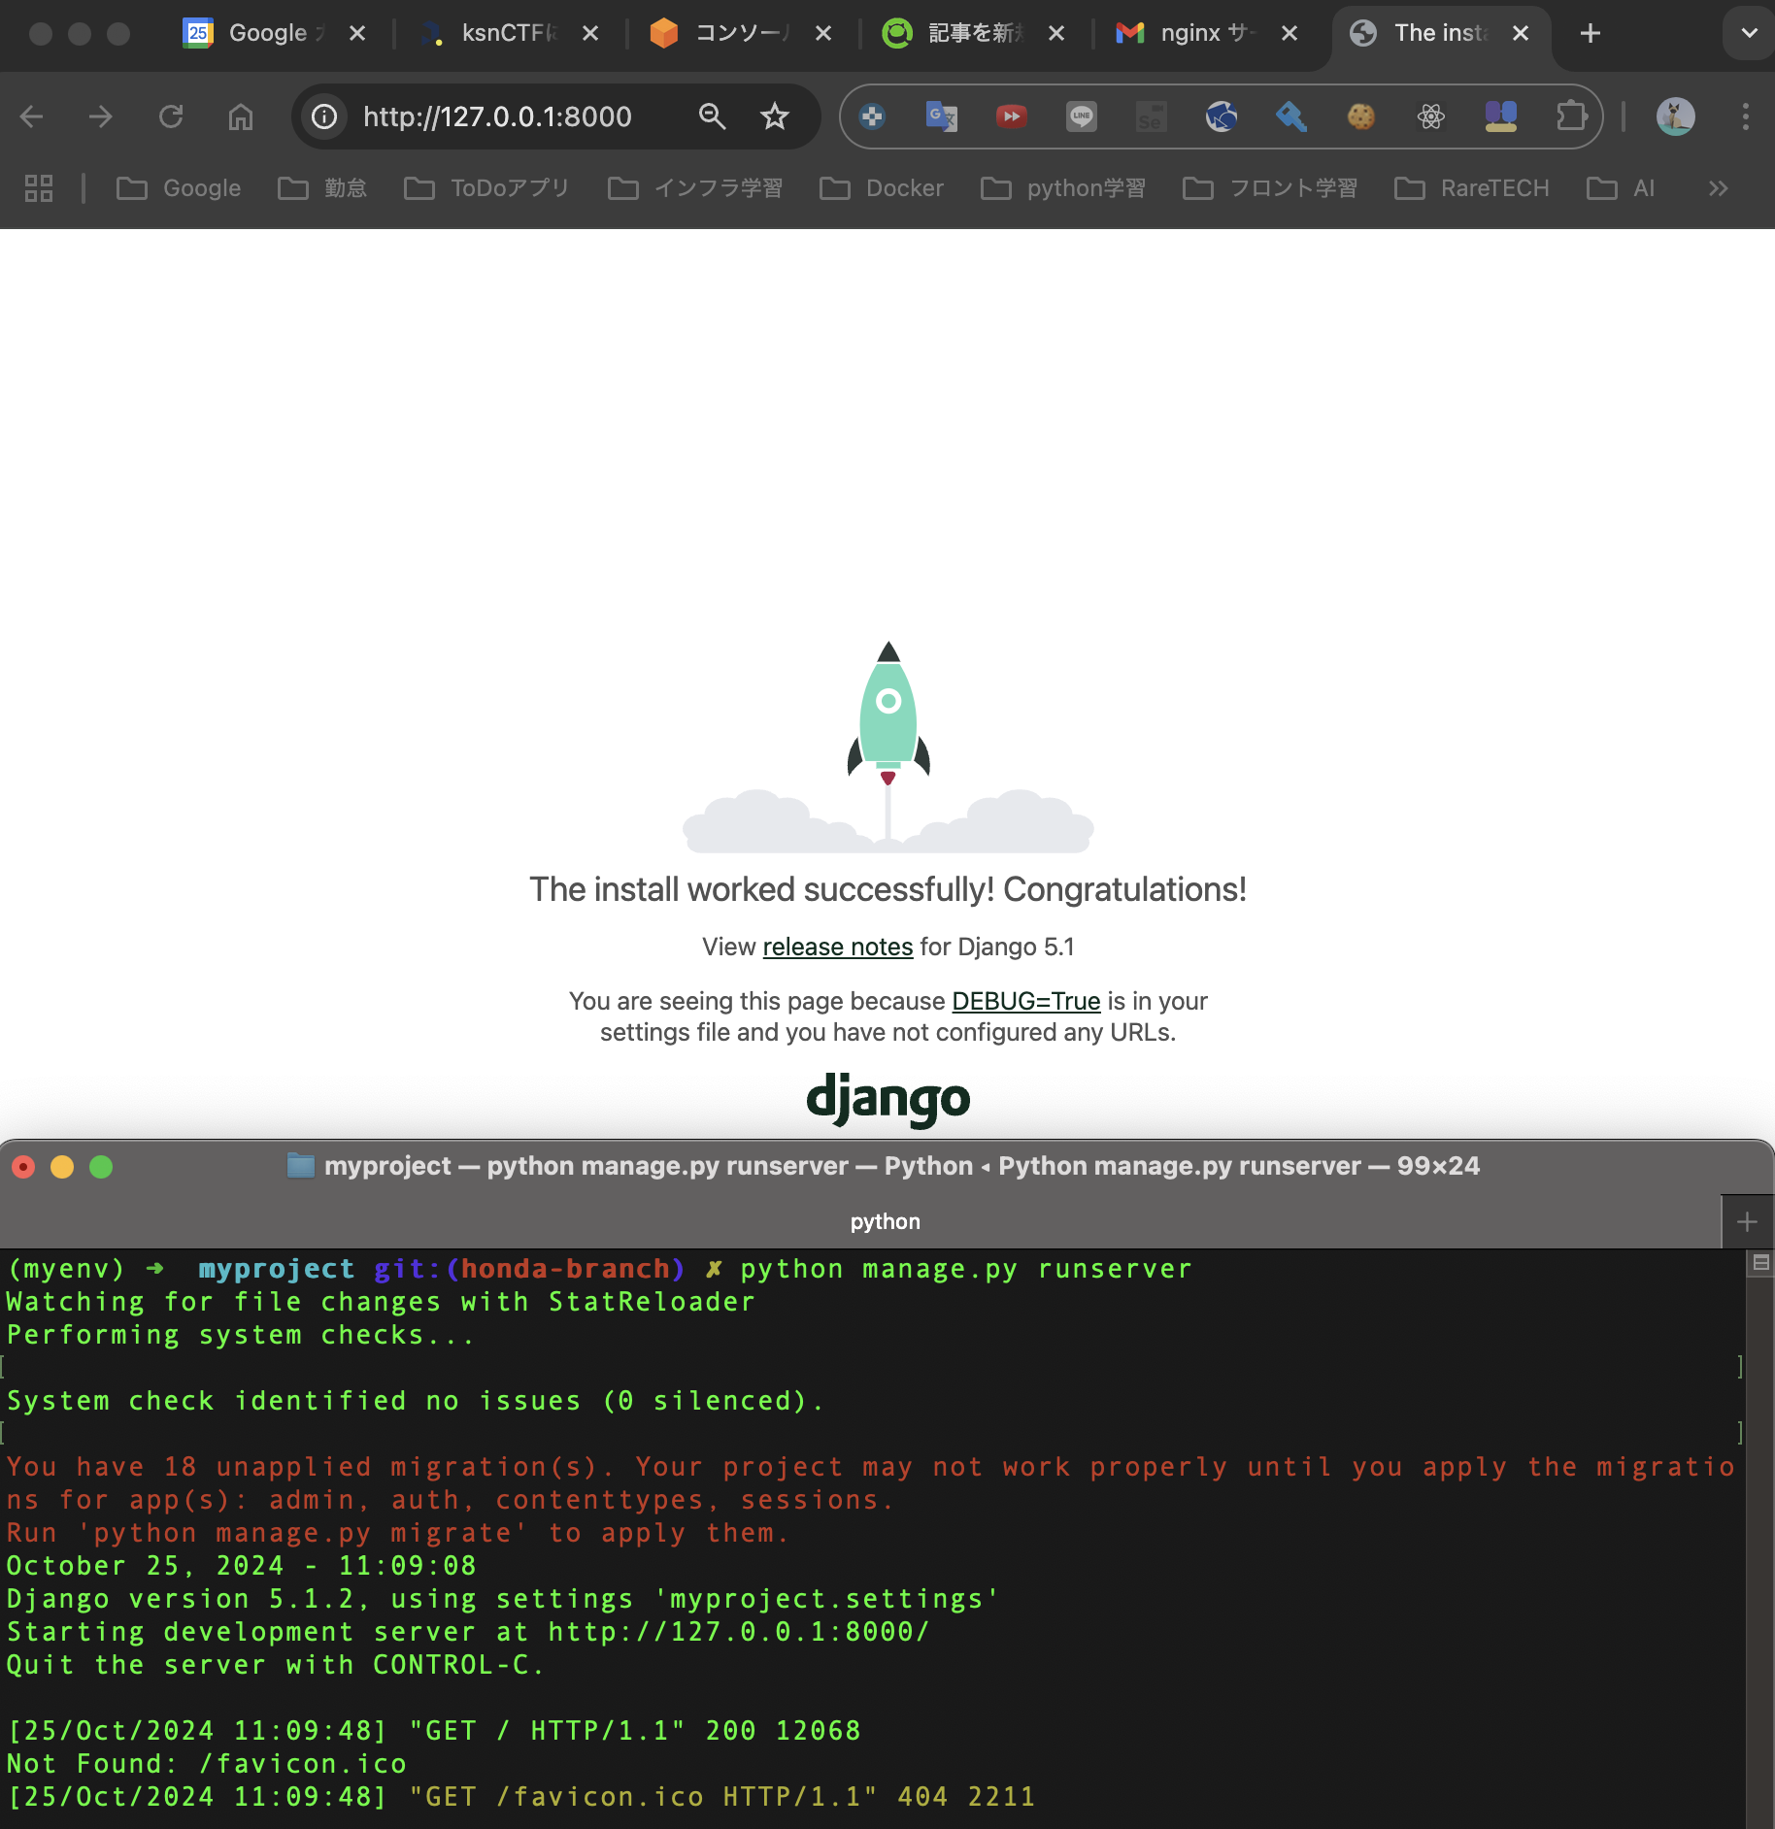Open the Extensions puzzle piece menu
This screenshot has height=1829, width=1775.
pyautogui.click(x=1571, y=117)
